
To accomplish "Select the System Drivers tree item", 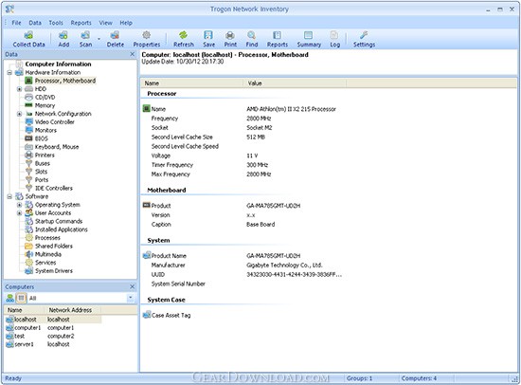I will tap(53, 271).
